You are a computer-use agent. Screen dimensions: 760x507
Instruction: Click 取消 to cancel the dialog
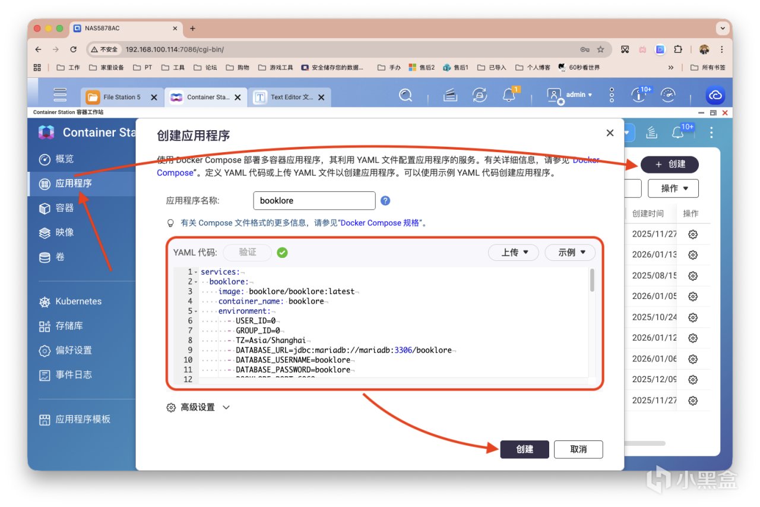click(x=578, y=449)
